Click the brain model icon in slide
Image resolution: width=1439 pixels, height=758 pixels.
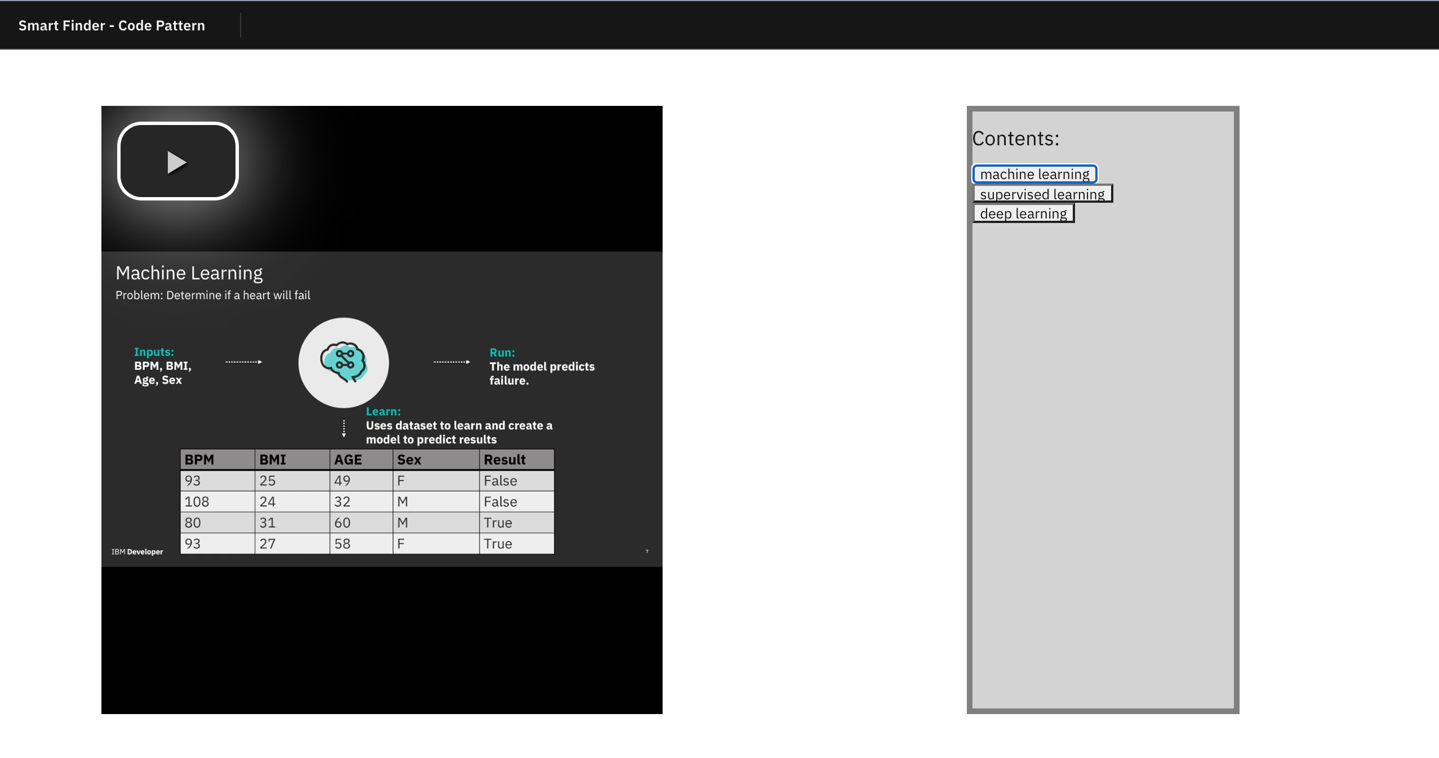coord(344,362)
